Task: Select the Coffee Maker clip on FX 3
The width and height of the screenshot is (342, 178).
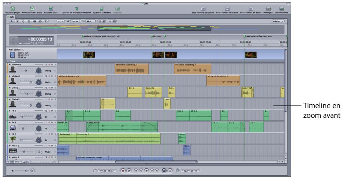Action: tap(122, 127)
